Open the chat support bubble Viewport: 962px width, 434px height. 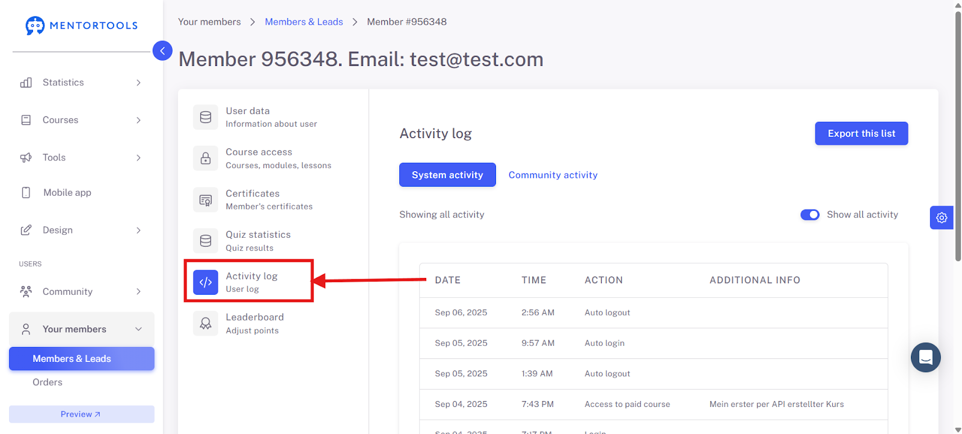pos(926,358)
